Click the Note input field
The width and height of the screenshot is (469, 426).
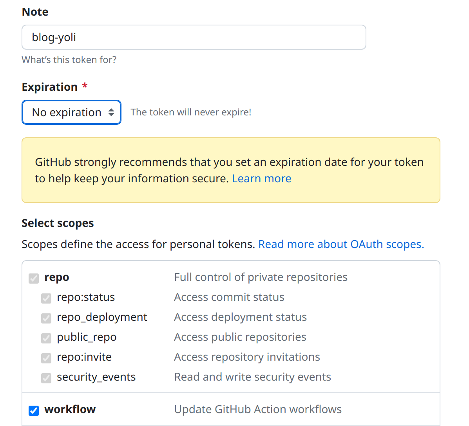[194, 37]
